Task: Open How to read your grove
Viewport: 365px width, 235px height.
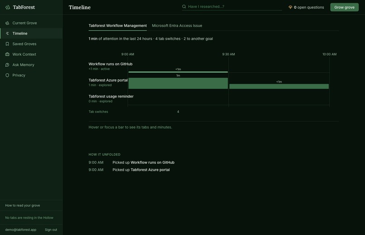Action: (x=23, y=206)
